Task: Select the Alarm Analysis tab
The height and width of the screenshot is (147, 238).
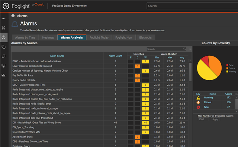Action: [x=72, y=37]
